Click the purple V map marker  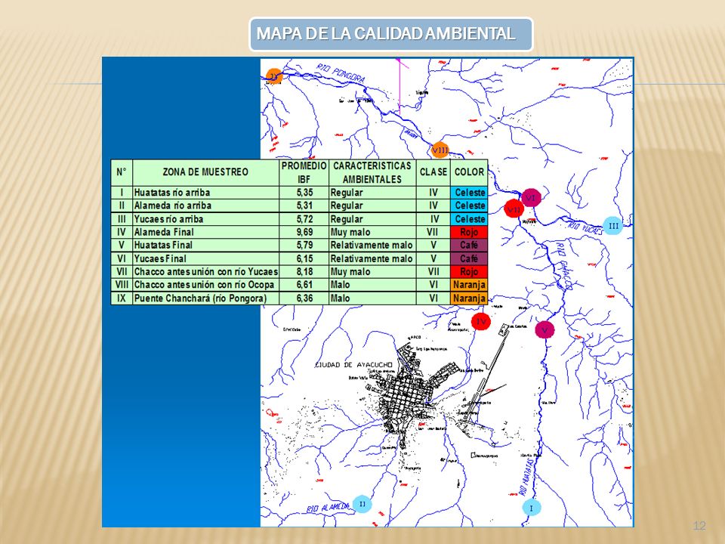pyautogui.click(x=545, y=330)
